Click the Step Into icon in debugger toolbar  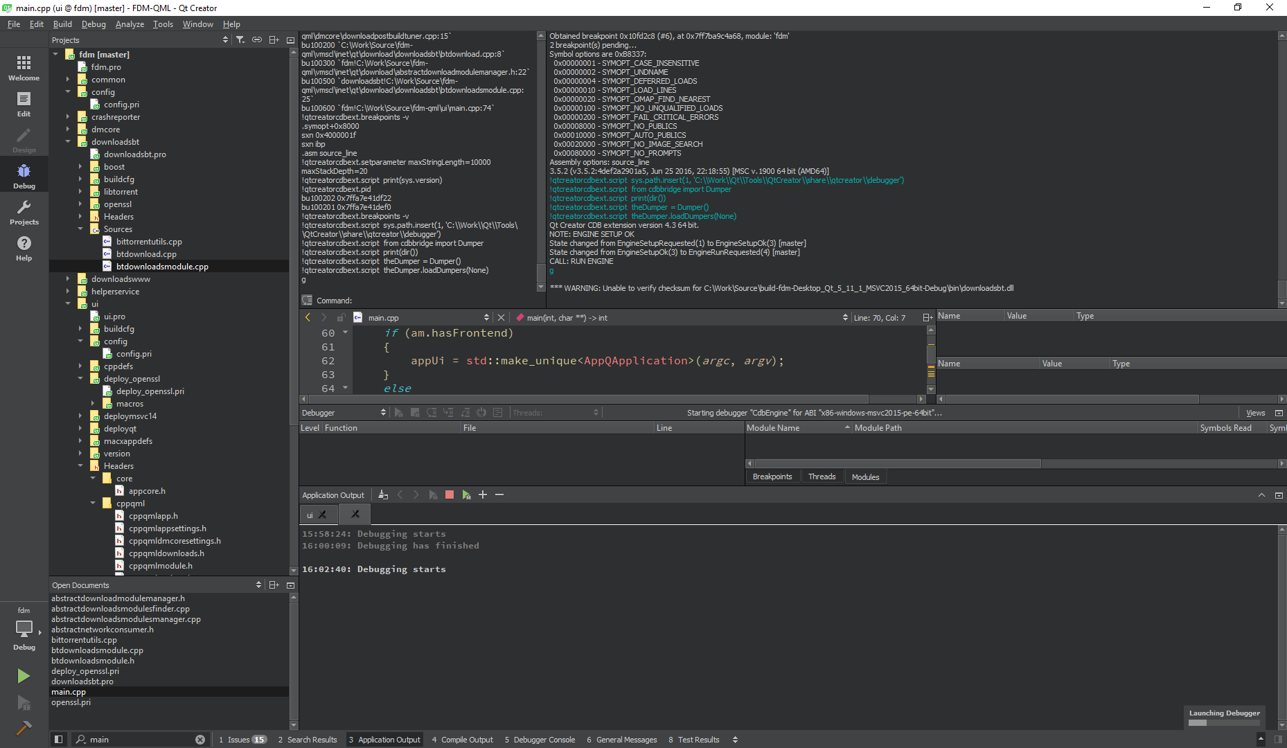coord(448,412)
